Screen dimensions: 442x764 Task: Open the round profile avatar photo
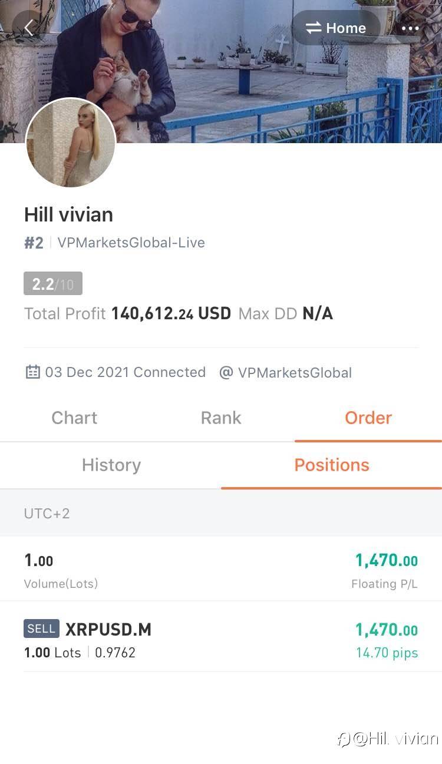71,143
